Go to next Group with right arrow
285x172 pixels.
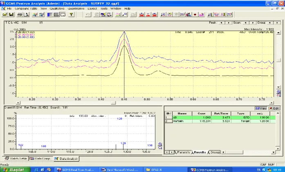(x=277, y=23)
